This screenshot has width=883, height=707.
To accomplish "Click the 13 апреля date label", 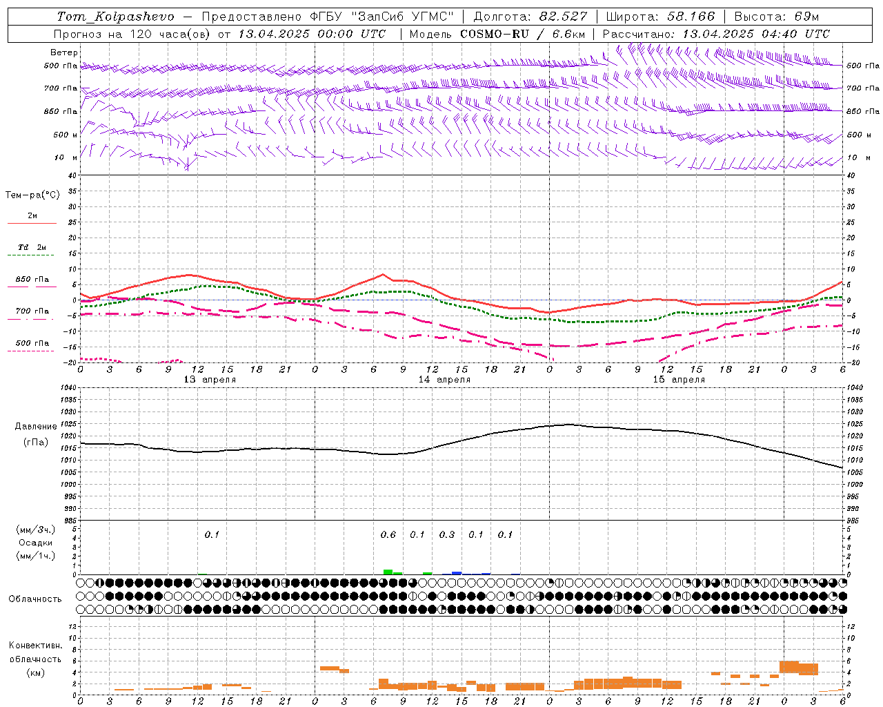I will (210, 380).
